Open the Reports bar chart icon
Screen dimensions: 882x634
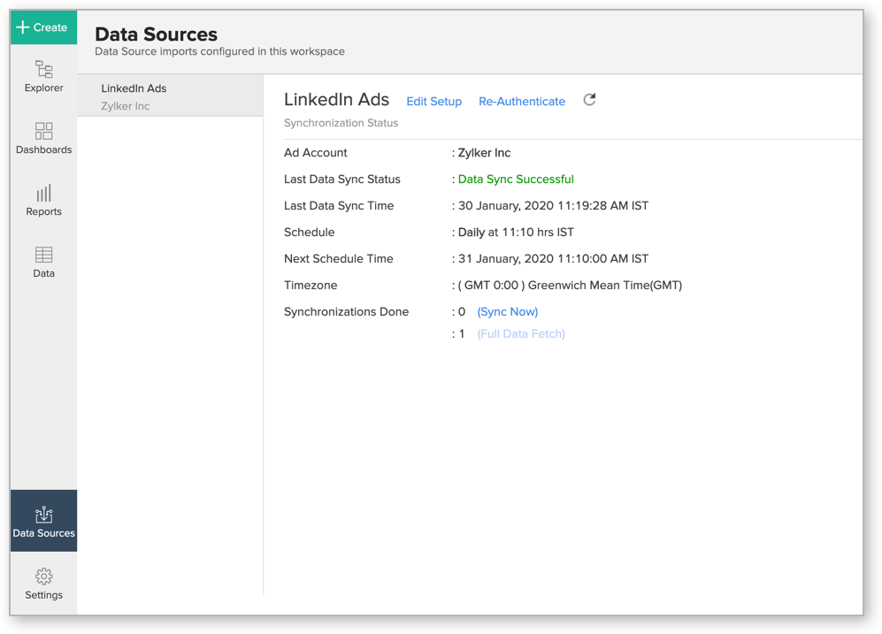[x=44, y=193]
